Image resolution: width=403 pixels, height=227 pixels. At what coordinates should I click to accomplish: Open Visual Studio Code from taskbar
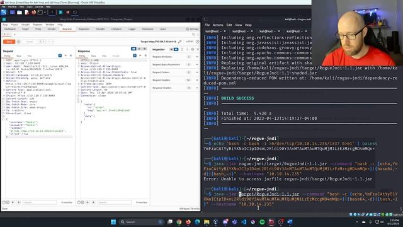tap(244, 222)
